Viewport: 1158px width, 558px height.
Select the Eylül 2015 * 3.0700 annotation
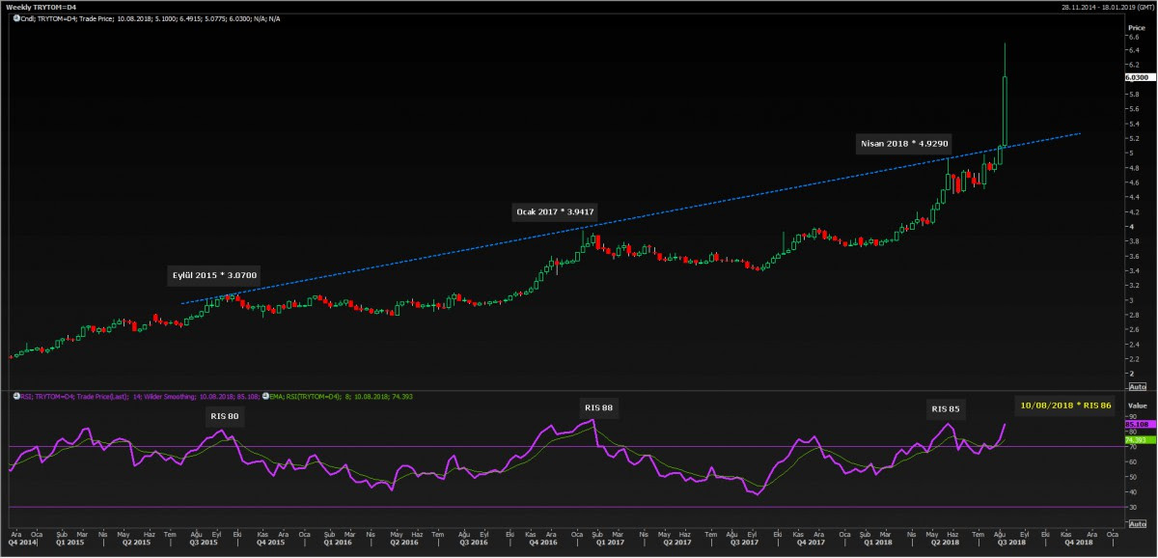[214, 275]
